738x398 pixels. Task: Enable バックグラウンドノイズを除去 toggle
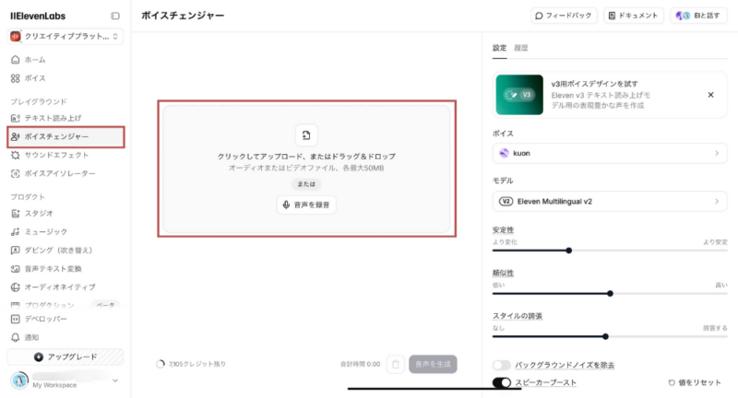point(502,366)
